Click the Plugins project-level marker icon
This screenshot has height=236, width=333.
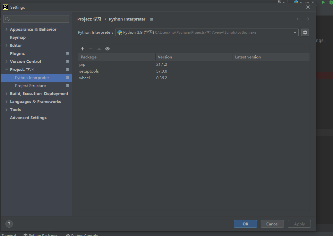point(67,53)
